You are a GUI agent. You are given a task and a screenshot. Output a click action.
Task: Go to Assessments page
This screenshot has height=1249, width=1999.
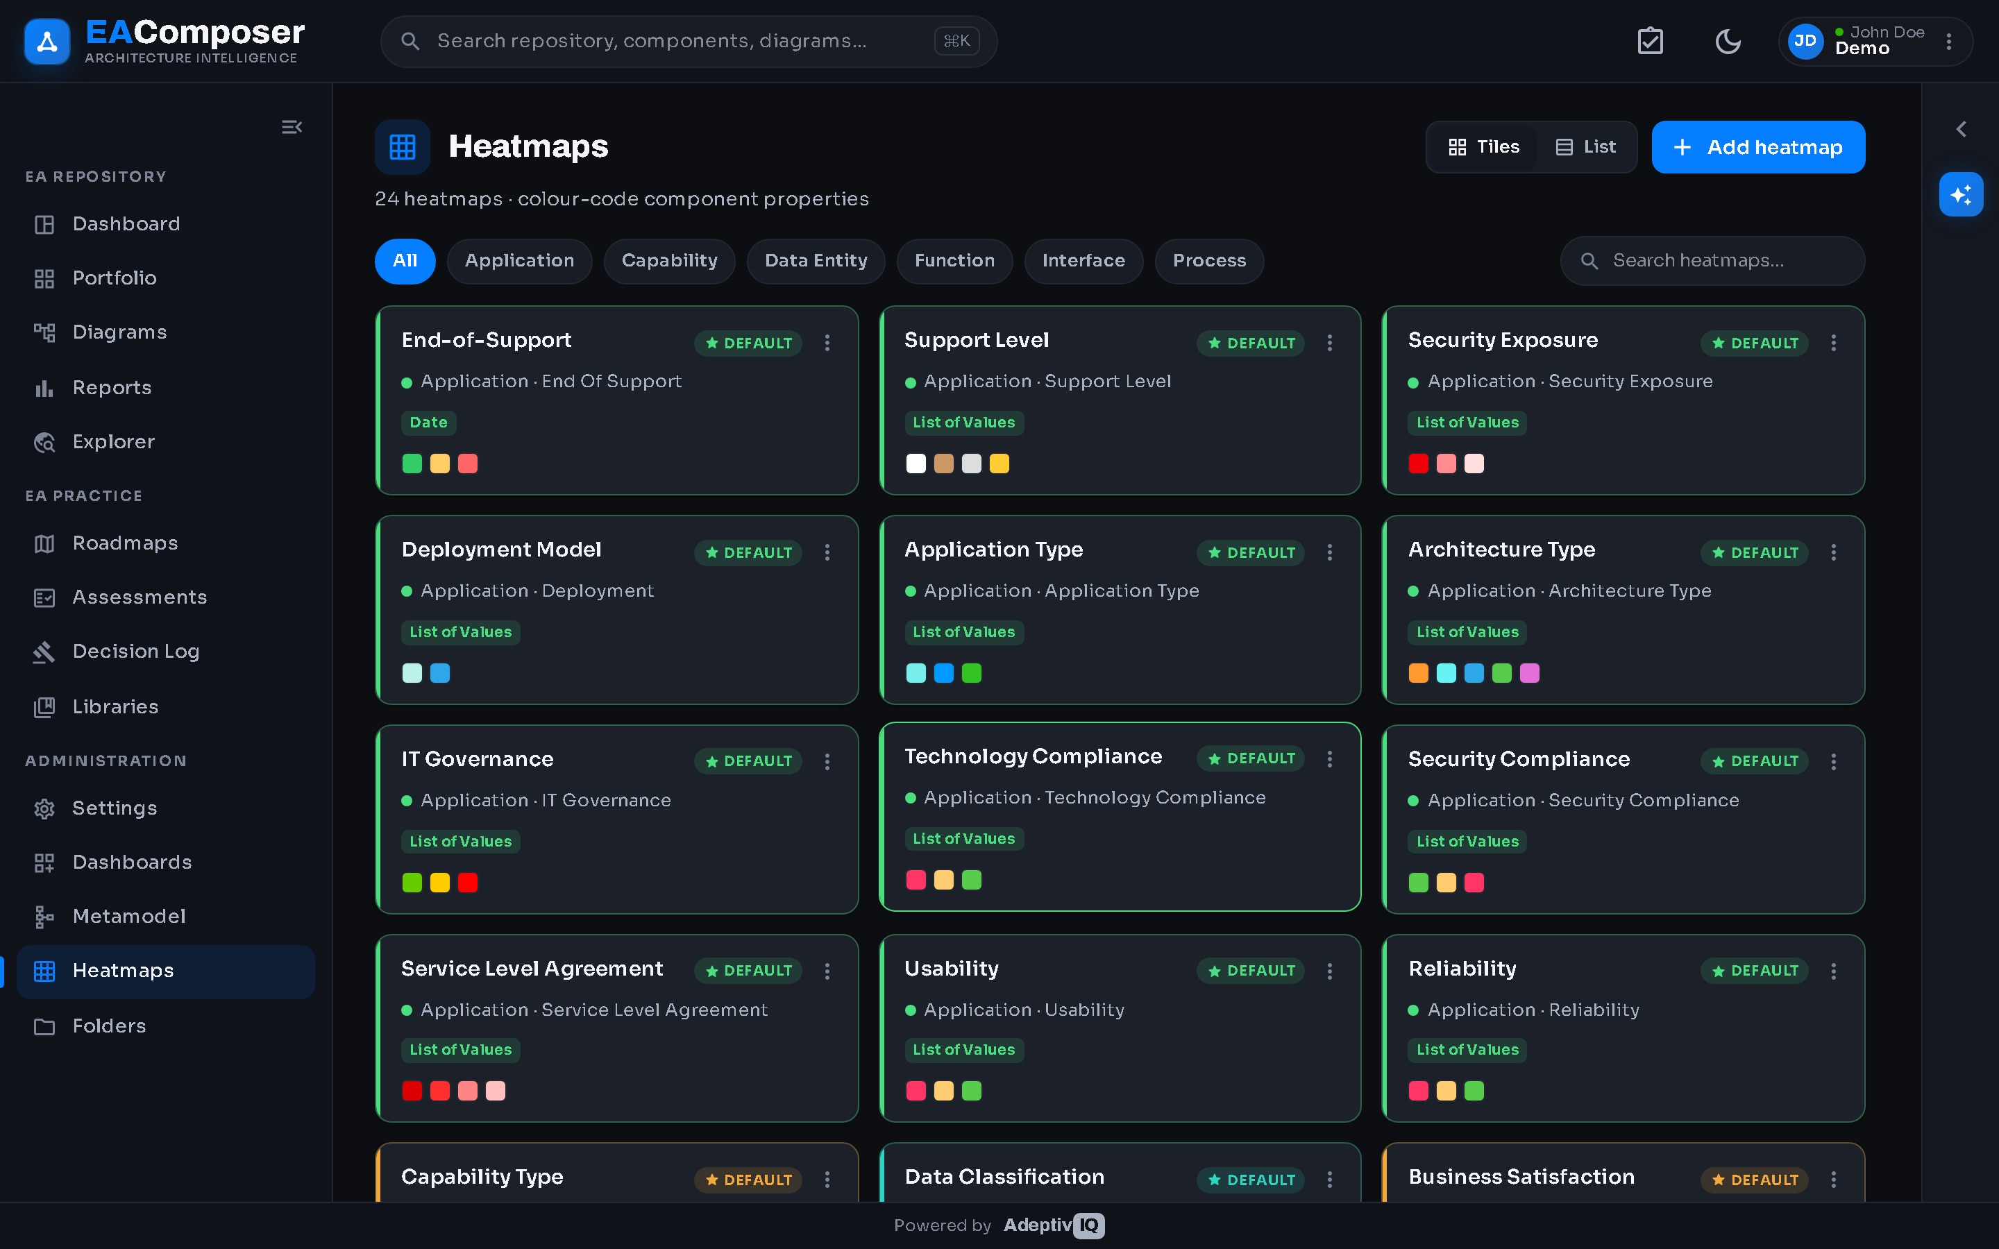tap(165, 597)
